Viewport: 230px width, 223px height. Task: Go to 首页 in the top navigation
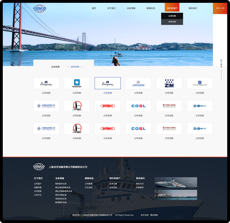point(94,8)
